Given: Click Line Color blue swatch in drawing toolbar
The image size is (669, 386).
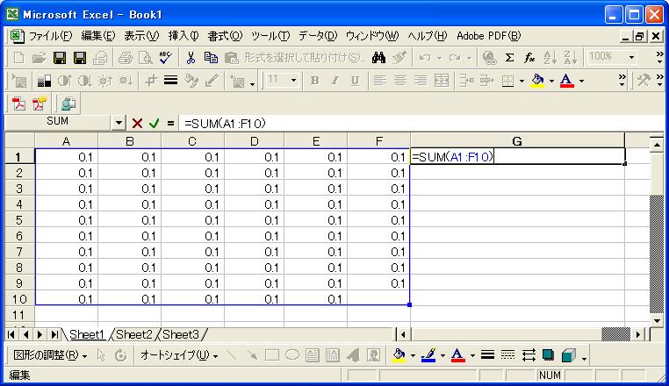Looking at the screenshot, I should (x=428, y=355).
